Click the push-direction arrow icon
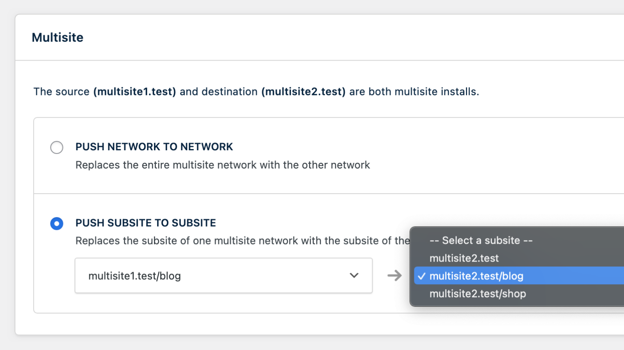This screenshot has height=350, width=624. 394,276
